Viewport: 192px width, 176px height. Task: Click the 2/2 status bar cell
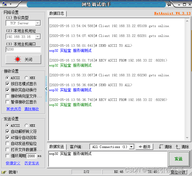pyautogui.click(x=86, y=172)
